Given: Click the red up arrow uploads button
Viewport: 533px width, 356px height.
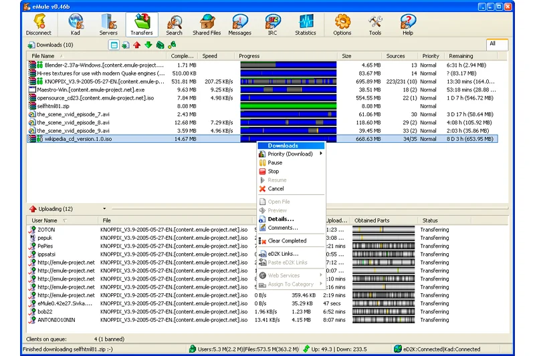Looking at the screenshot, I should (136, 45).
